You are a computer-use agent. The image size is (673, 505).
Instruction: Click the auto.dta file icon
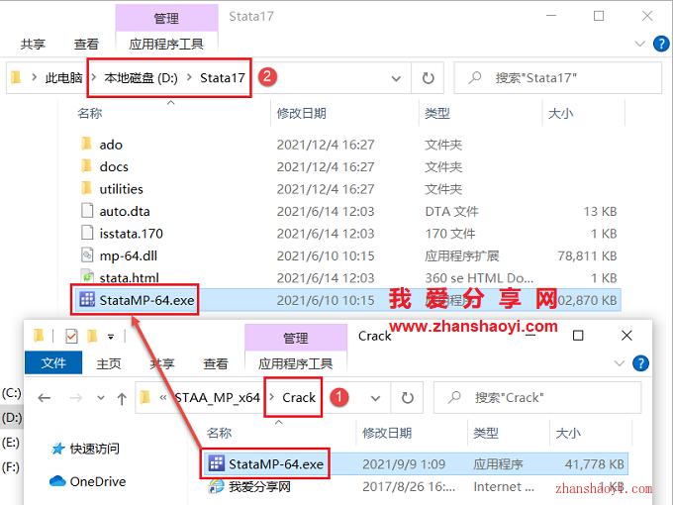pyautogui.click(x=87, y=210)
